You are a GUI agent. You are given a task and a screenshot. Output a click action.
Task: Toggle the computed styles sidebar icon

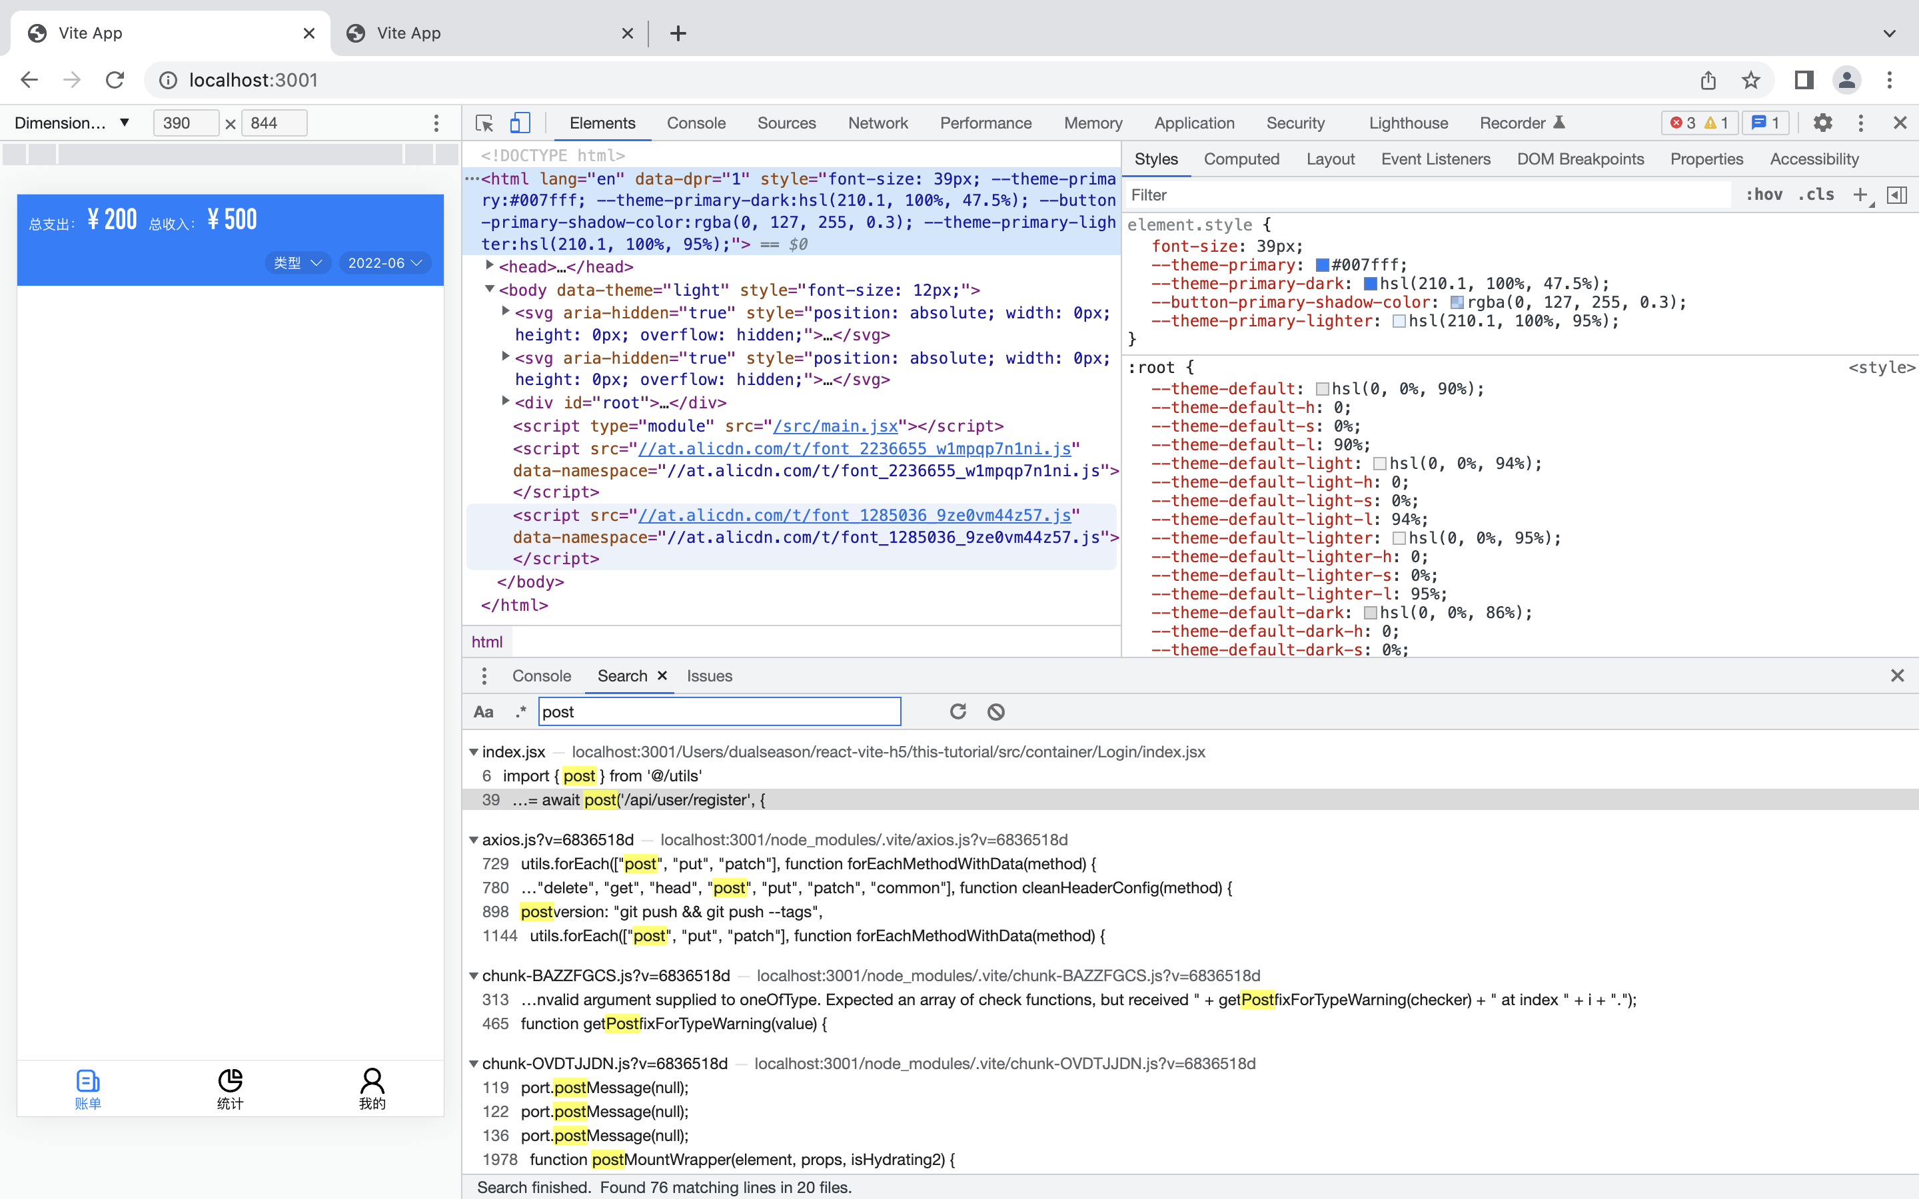click(1897, 195)
